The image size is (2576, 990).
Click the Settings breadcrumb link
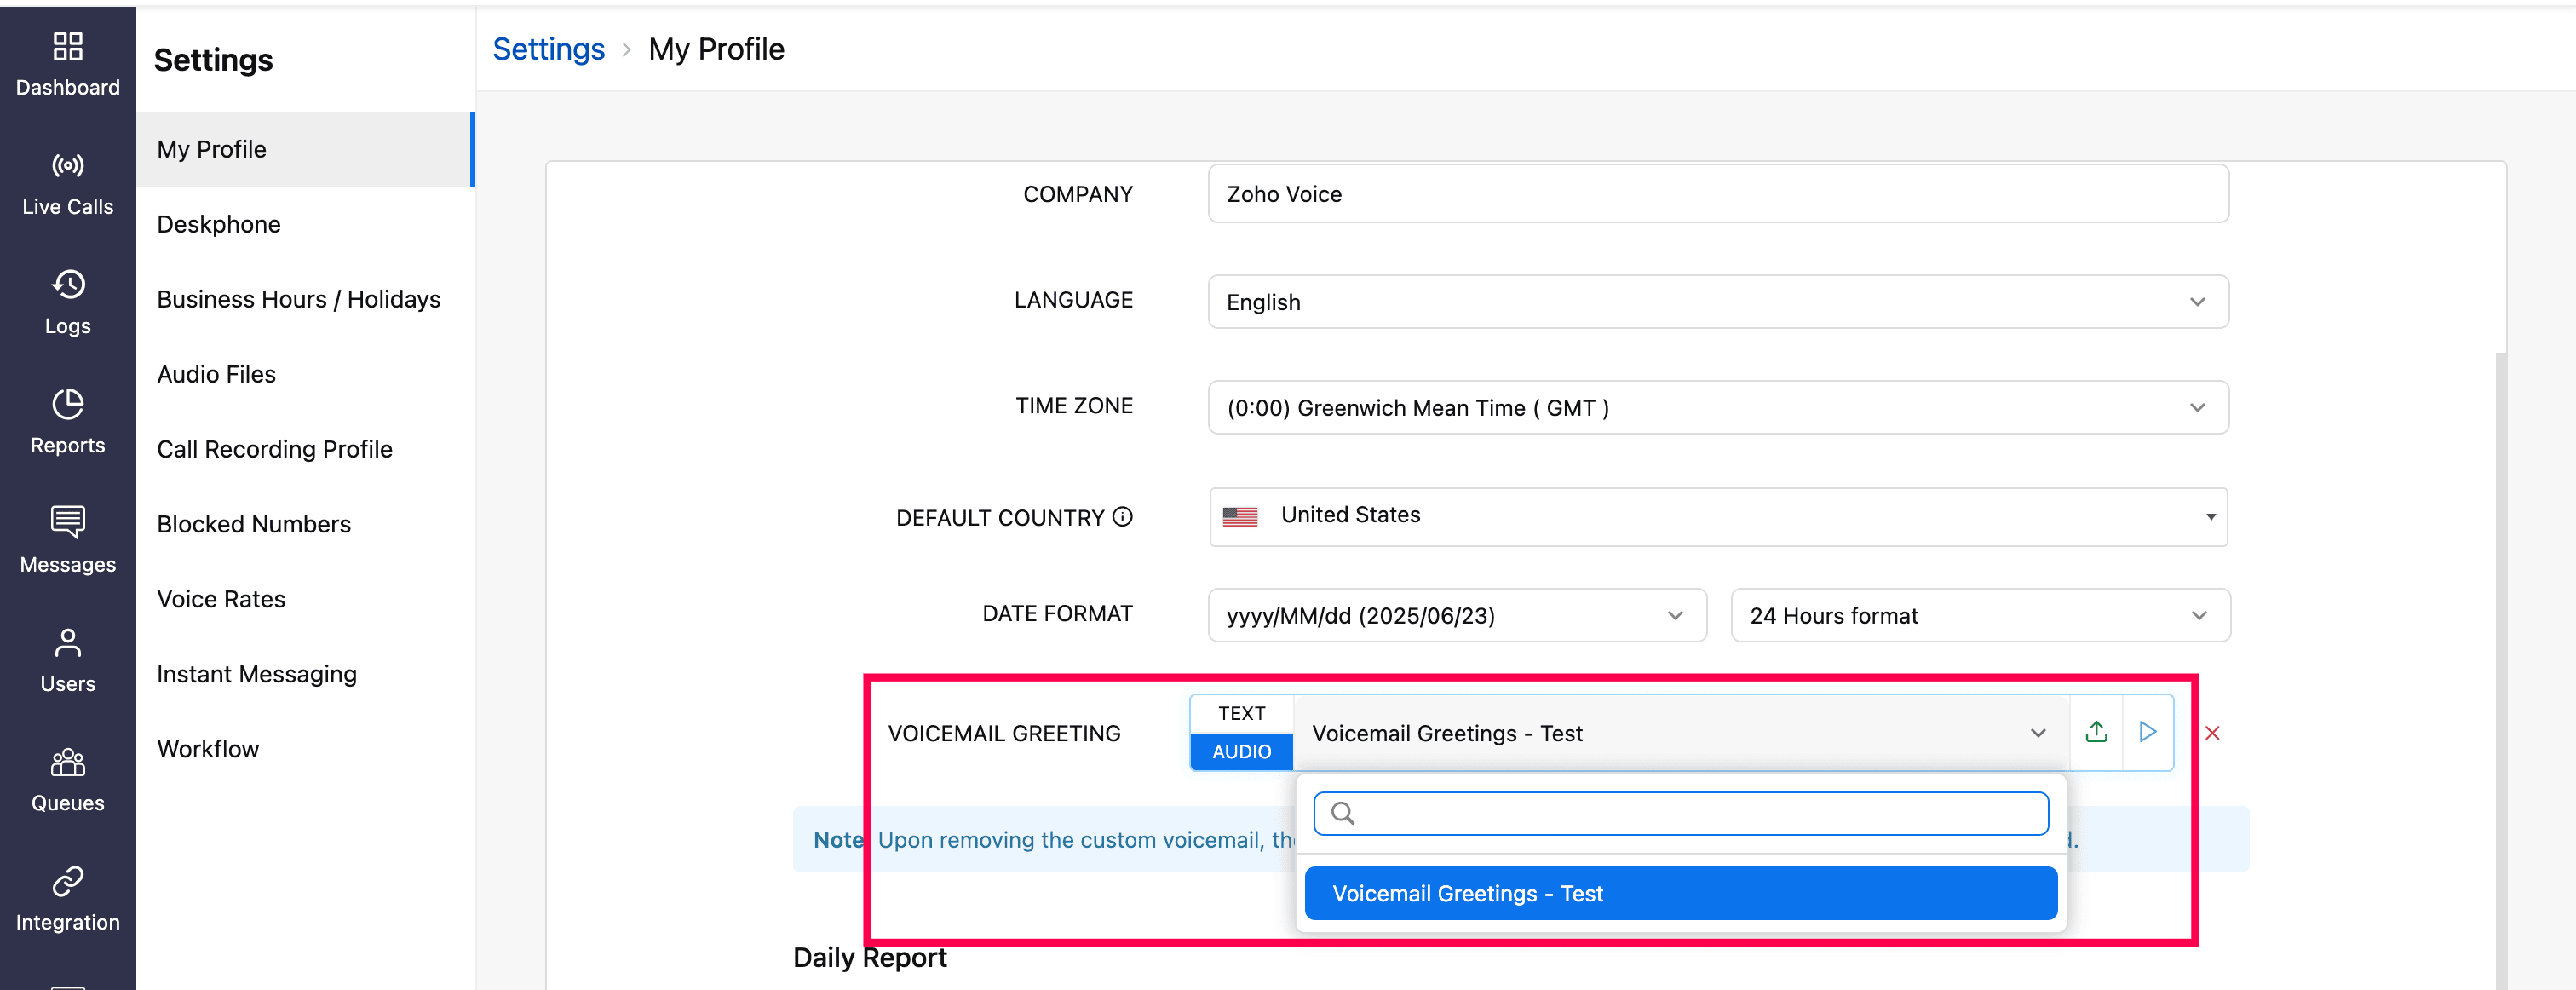(548, 49)
